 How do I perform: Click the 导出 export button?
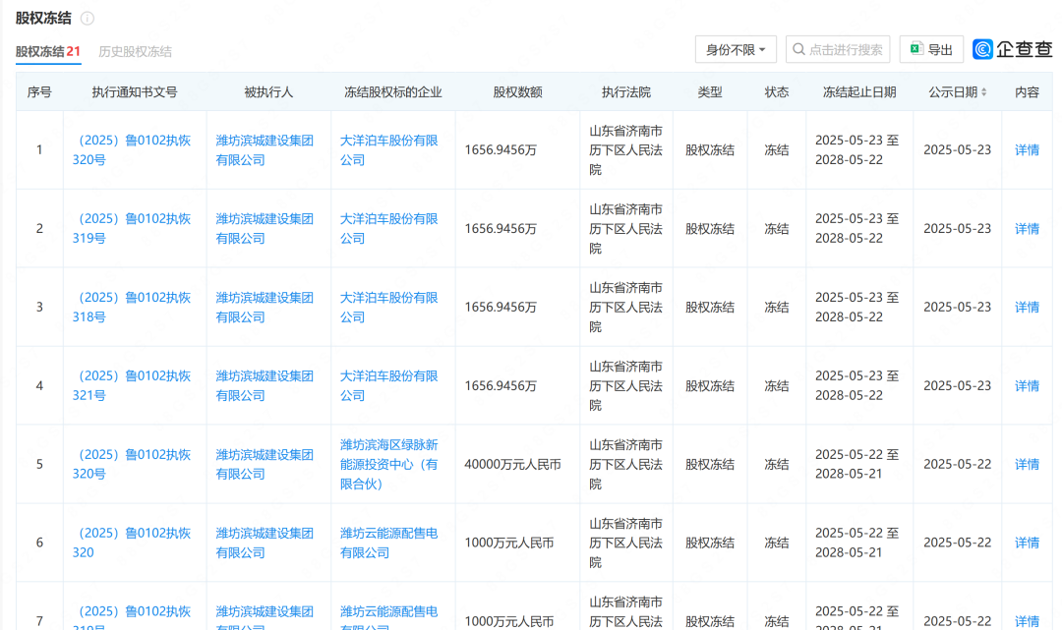tap(931, 49)
